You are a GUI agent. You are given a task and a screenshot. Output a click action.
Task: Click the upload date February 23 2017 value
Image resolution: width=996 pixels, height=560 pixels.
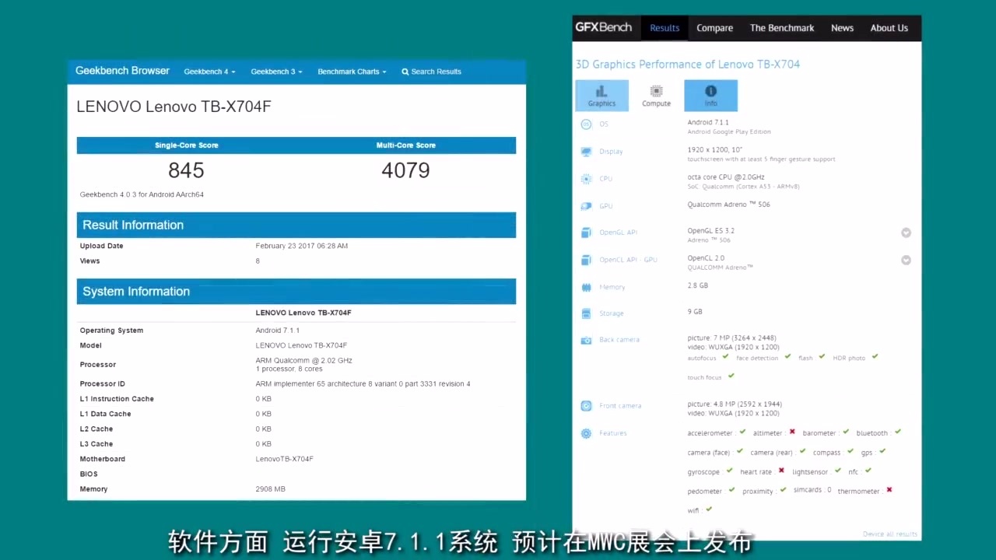point(301,246)
